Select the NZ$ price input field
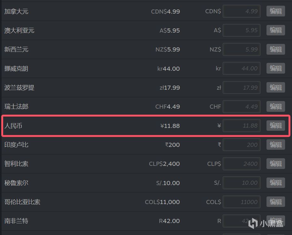This screenshot has width=292, height=235. [x=242, y=49]
